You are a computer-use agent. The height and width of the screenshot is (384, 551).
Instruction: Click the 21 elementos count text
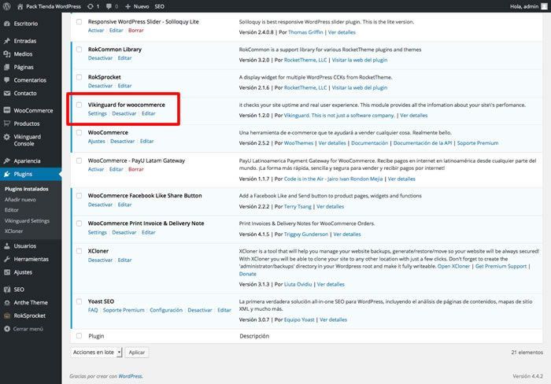pos(527,352)
